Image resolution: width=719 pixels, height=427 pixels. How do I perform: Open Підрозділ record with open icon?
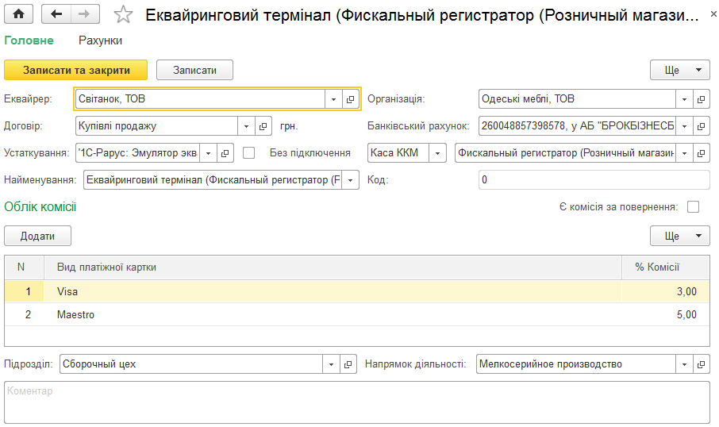348,364
